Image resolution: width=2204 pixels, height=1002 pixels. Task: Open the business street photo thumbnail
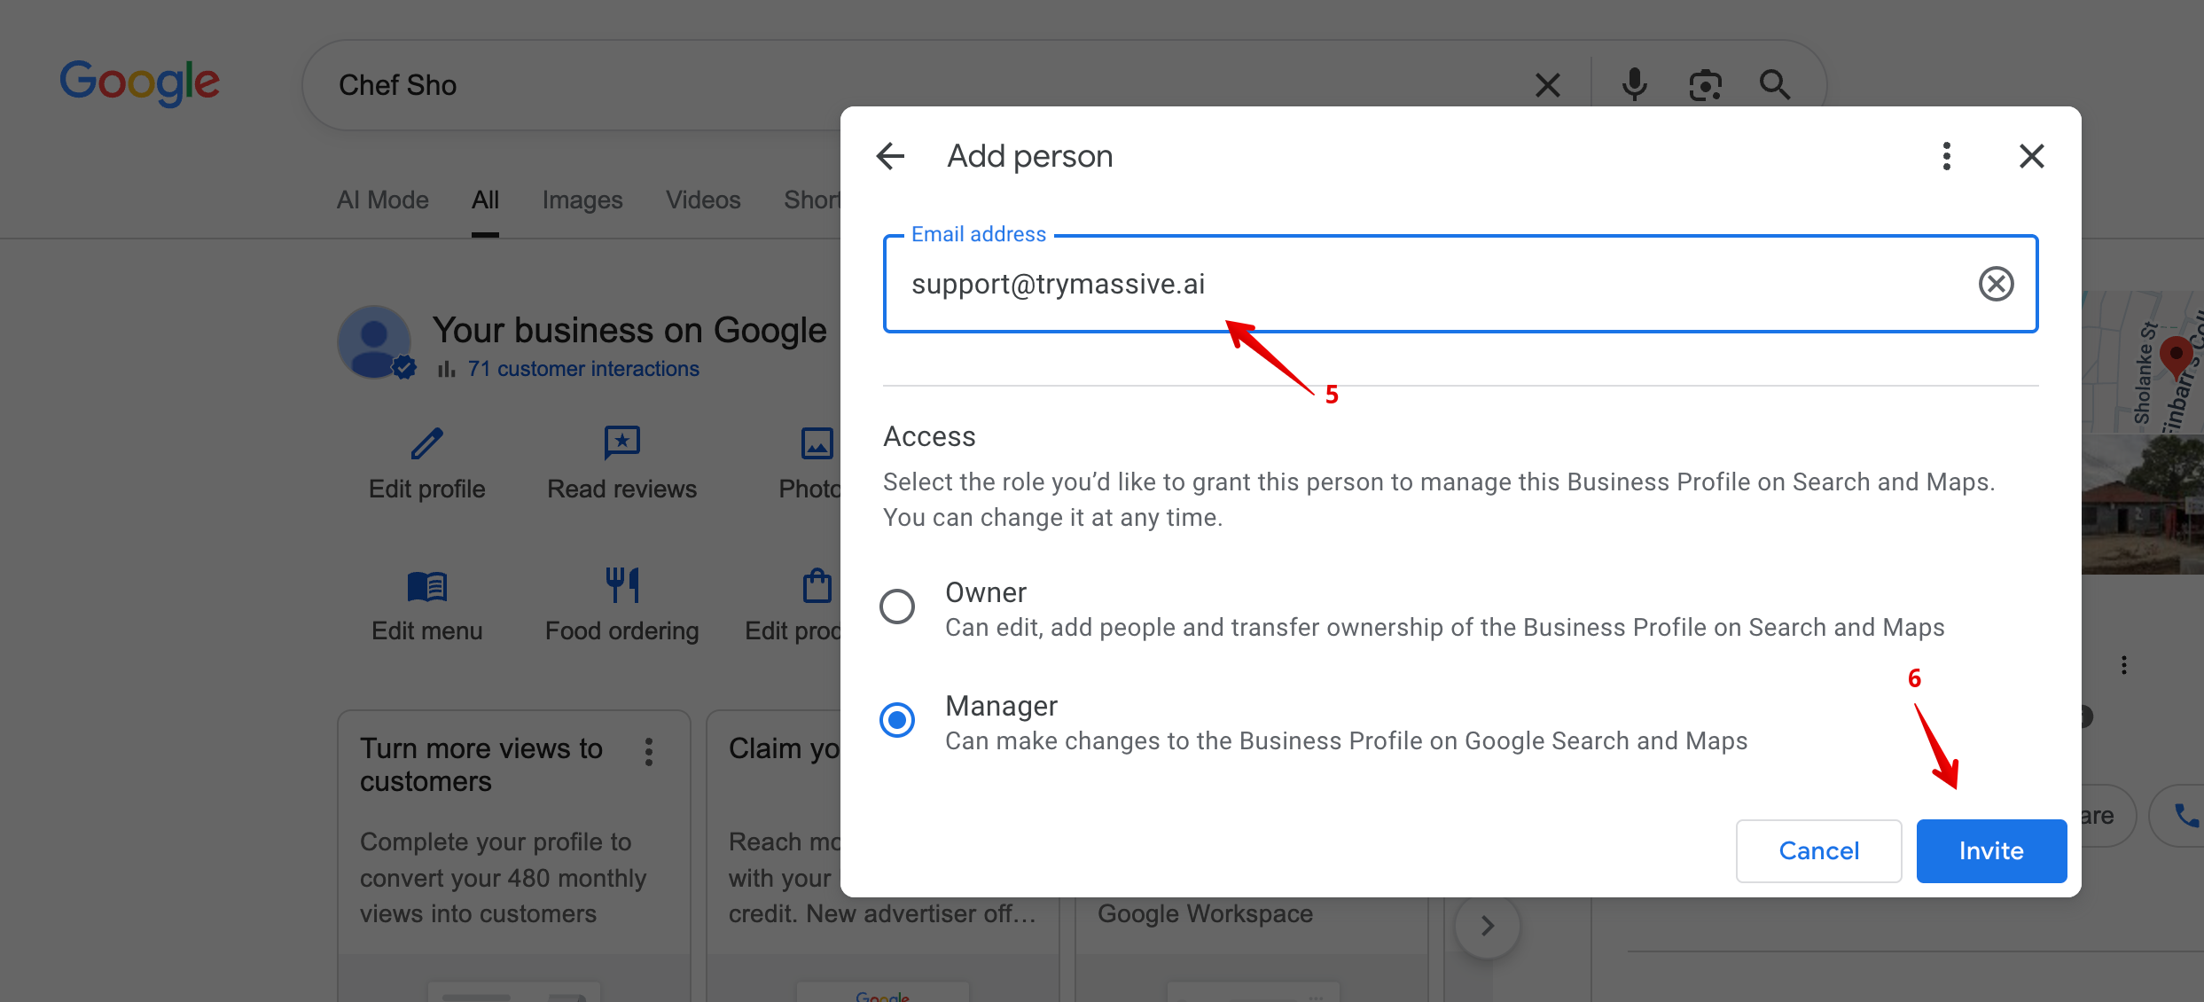pos(2143,504)
